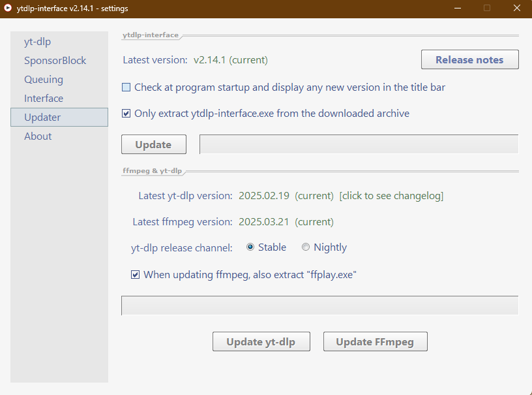Minimize the settings window
532x395 pixels.
(x=458, y=8)
